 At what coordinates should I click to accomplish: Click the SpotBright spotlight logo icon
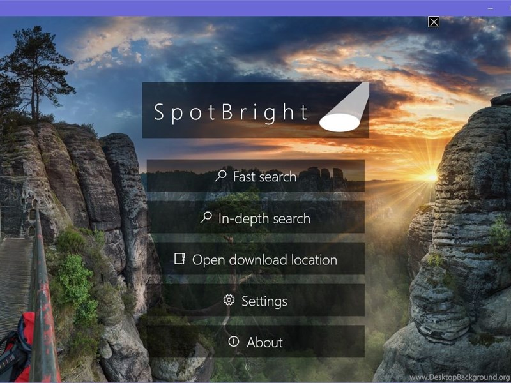pos(344,107)
